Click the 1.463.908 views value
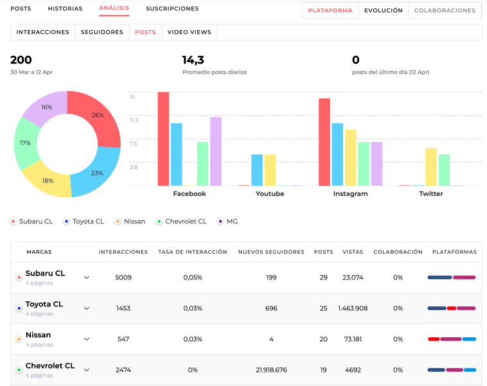Screen dimensions: 487x386 click(x=353, y=308)
